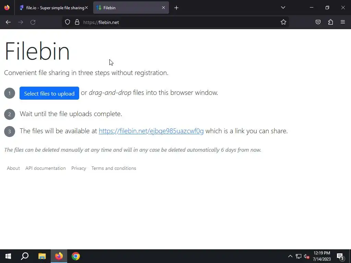Open the clock showing 12:19 PM
This screenshot has height=263, width=351.
322,256
